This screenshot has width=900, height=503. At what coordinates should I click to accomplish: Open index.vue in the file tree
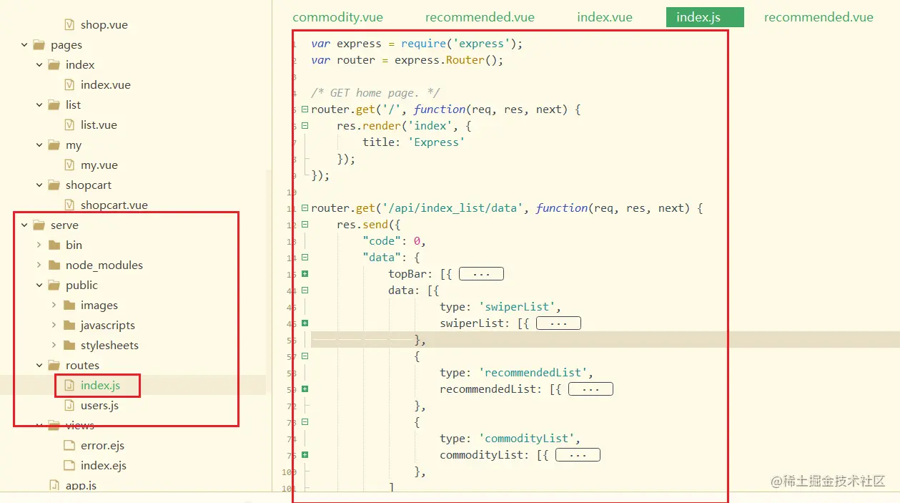coord(106,84)
